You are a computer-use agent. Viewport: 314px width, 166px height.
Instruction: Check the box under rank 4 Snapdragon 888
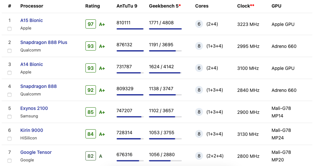(x=9, y=95)
